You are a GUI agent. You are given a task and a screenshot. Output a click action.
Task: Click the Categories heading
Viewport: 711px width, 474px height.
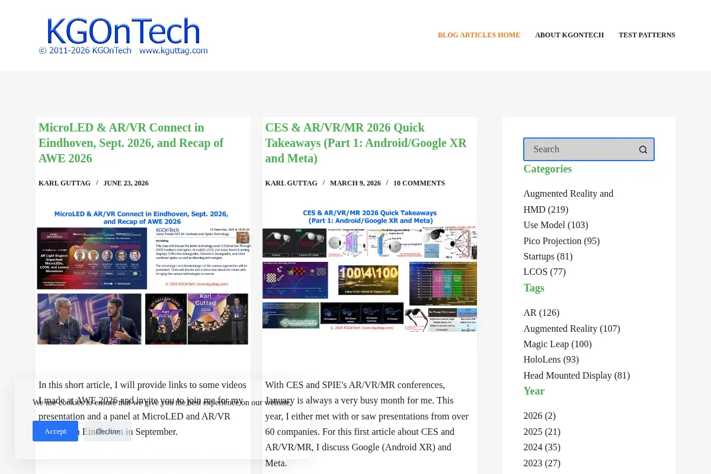(547, 169)
